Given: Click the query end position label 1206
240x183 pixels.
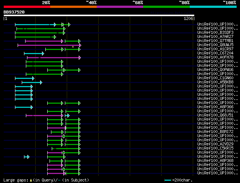Looking at the screenshot, I should click(x=188, y=18).
